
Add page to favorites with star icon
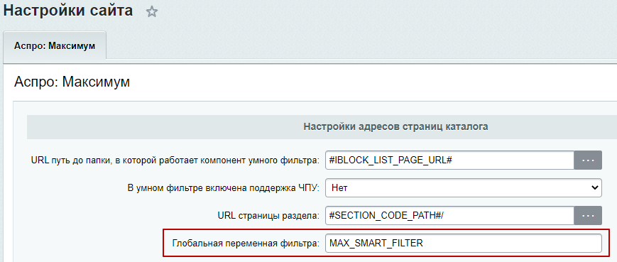click(x=151, y=12)
